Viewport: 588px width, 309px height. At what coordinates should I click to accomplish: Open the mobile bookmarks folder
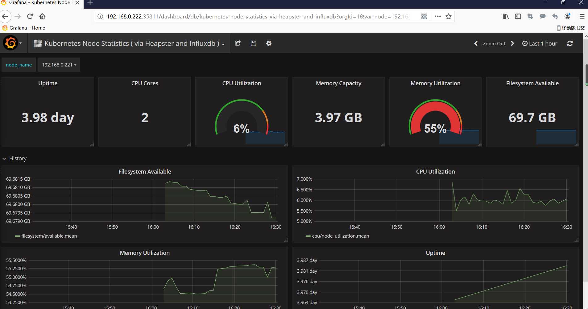571,28
